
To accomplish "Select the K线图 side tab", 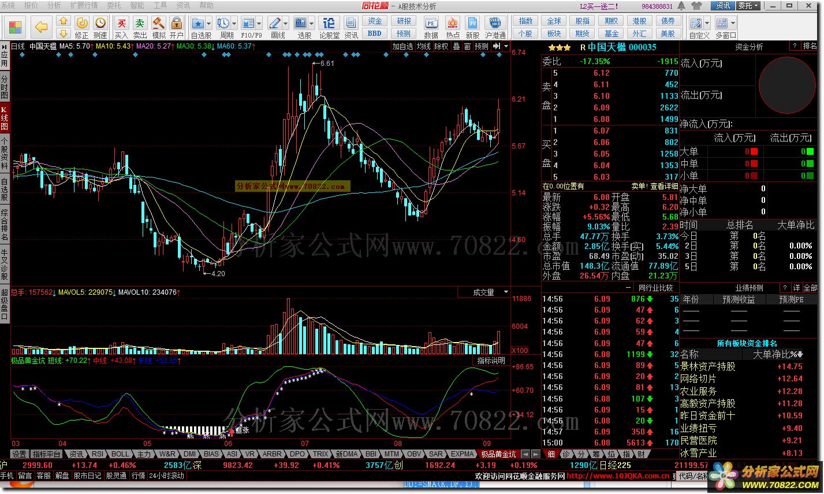I will point(4,118).
